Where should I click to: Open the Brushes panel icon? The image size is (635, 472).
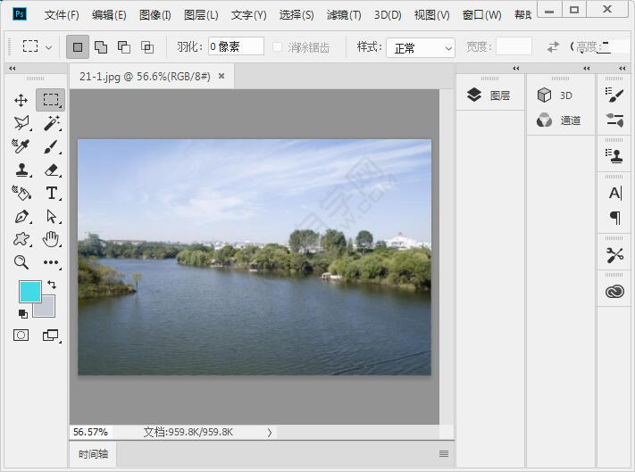click(x=614, y=95)
